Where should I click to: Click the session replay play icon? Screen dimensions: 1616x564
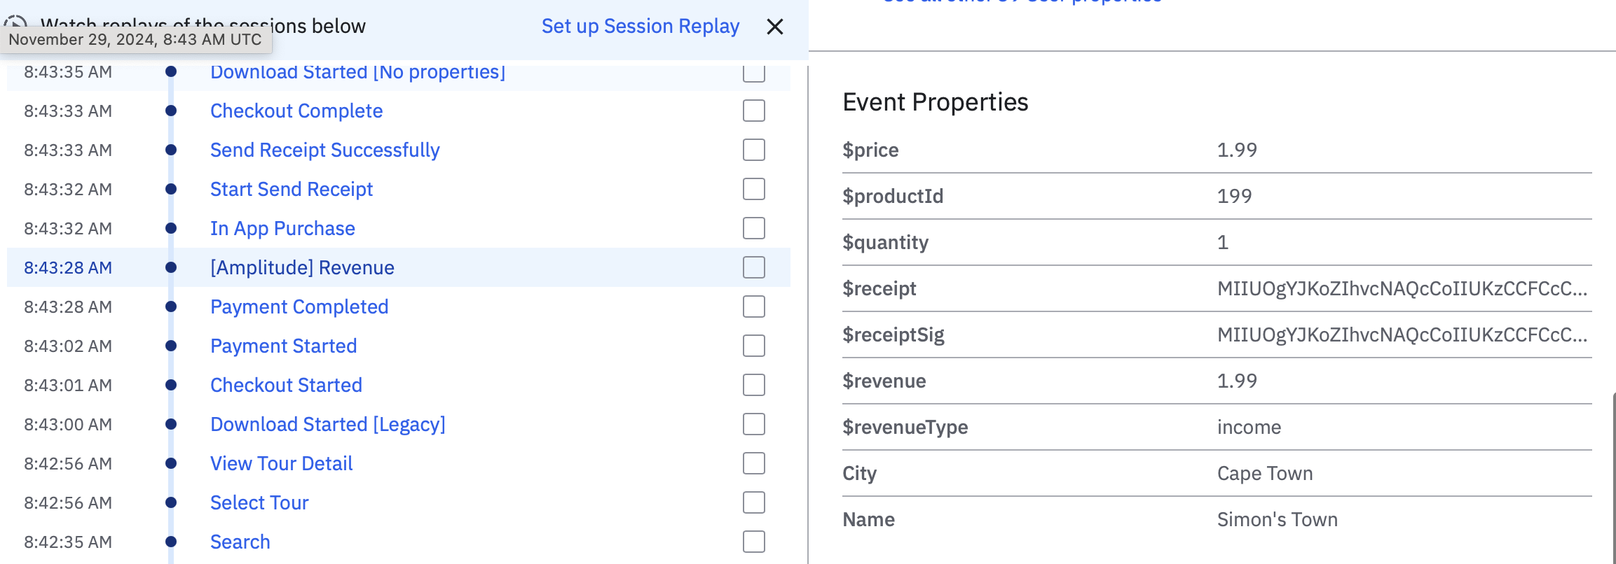point(15,21)
